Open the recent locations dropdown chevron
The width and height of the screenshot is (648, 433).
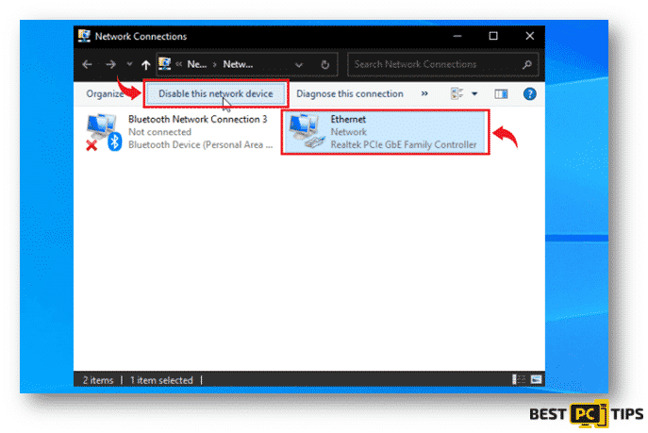(129, 64)
